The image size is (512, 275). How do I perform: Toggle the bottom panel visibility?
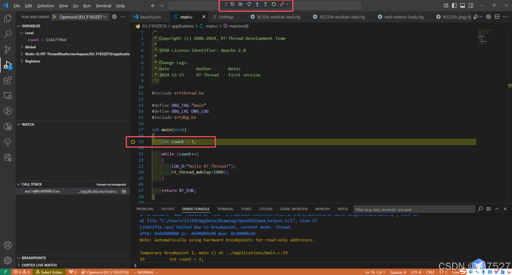[463, 5]
